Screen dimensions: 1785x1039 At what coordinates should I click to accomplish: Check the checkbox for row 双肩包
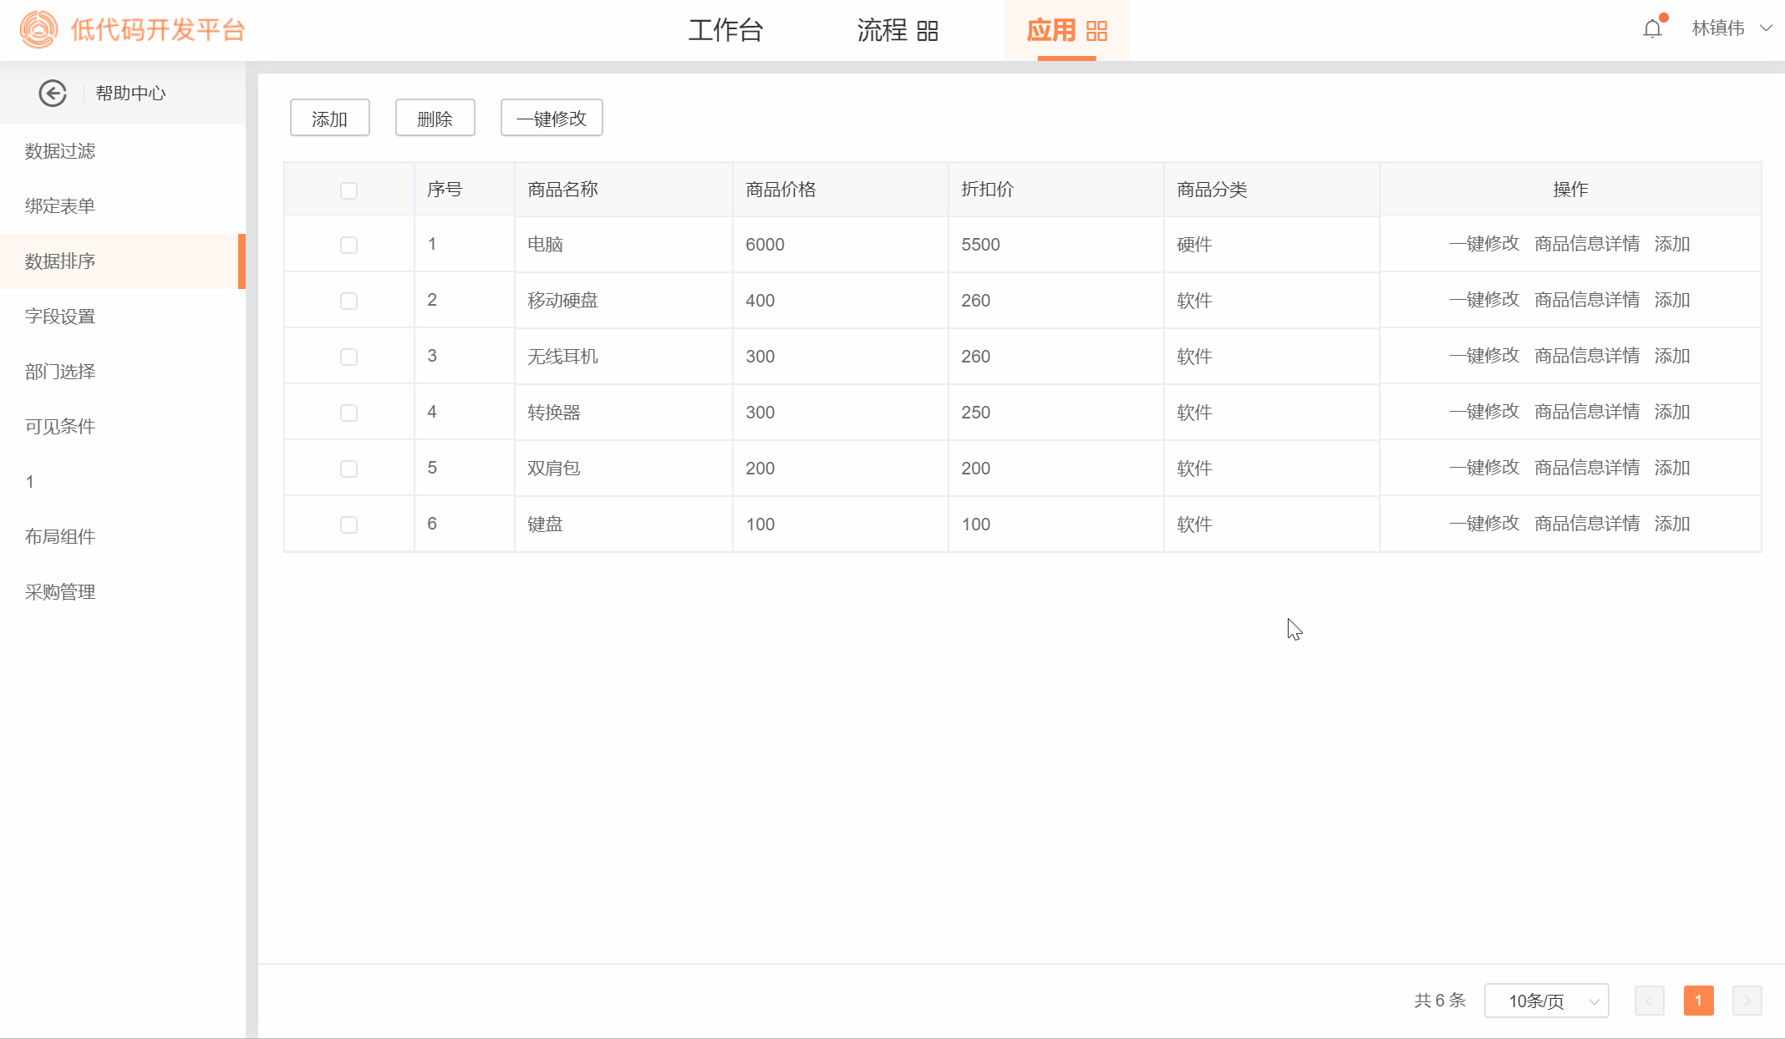348,469
